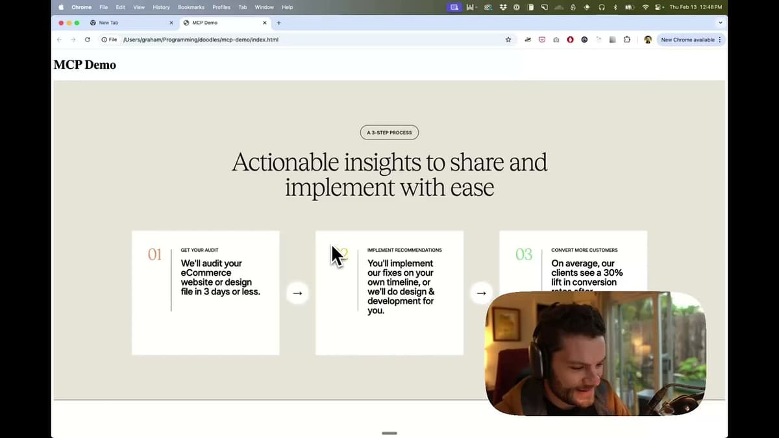The height and width of the screenshot is (438, 779).
Task: Open the Chrome extensions puzzle icon
Action: (x=626, y=40)
